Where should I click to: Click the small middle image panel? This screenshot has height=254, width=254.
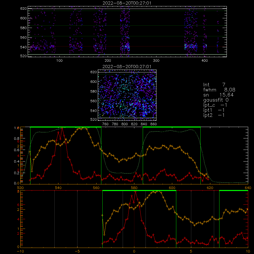tap(127, 95)
